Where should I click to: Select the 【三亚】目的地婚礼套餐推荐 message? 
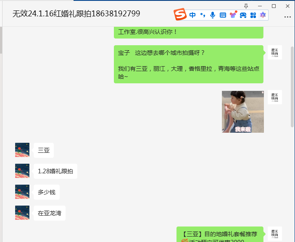pos(220,234)
